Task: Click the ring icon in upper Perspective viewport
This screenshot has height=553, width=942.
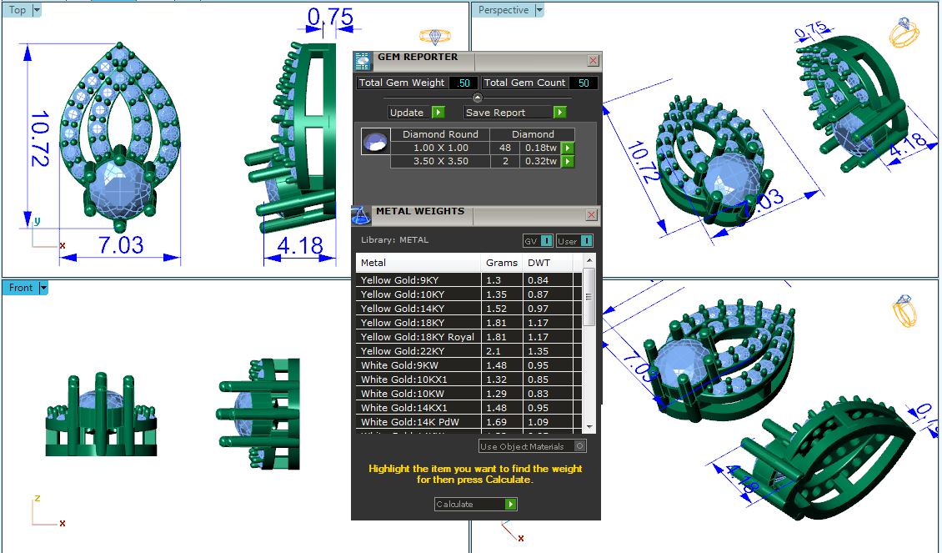Action: [x=903, y=33]
